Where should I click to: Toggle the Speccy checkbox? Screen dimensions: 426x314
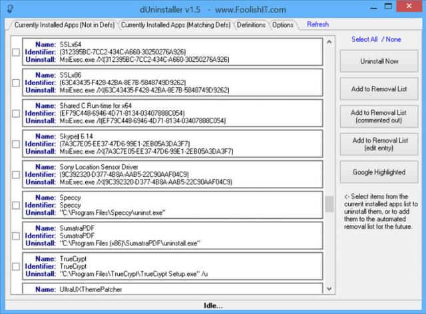coord(16,206)
